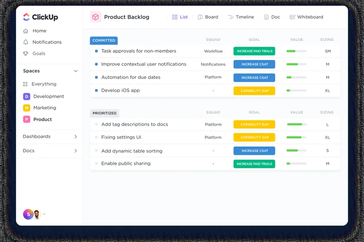Image resolution: width=364 pixels, height=242 pixels.
Task: Open task Add dynamic table sorting
Action: (131, 151)
